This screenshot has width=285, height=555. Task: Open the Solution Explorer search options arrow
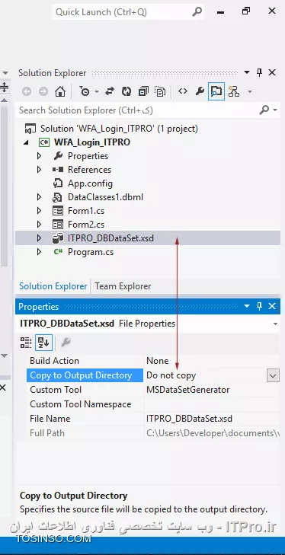pos(275,110)
